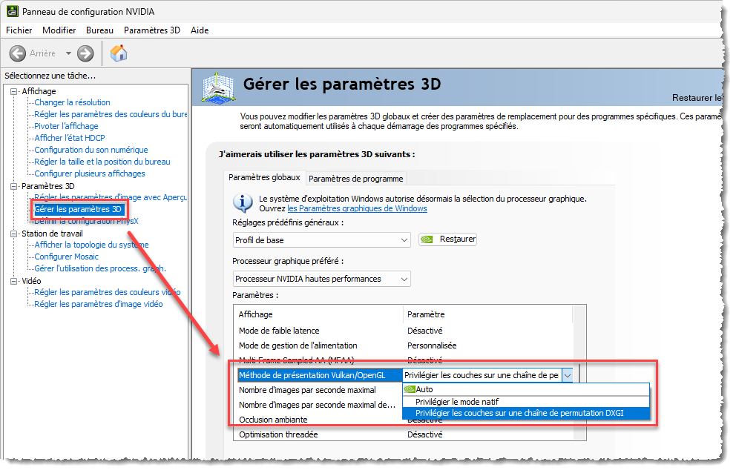
Task: Open les Paramètres graphiques de Windows link
Action: tap(357, 208)
